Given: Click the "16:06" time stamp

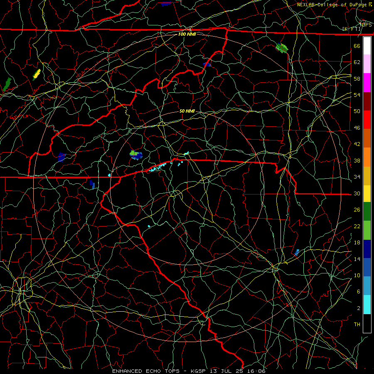Looking at the screenshot, I should coord(256,371).
